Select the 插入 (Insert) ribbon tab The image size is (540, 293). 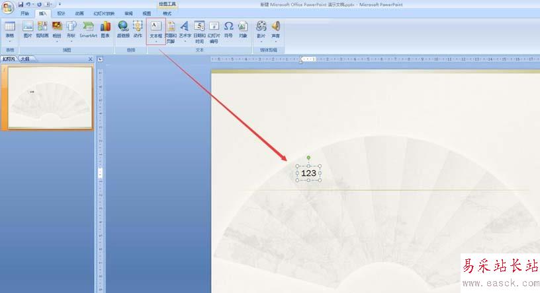point(43,13)
